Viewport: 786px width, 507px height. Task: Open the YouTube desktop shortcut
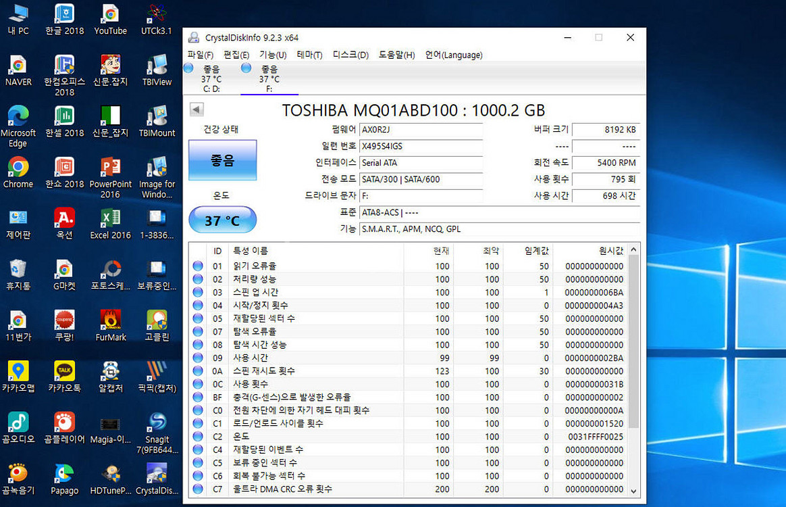[110, 19]
